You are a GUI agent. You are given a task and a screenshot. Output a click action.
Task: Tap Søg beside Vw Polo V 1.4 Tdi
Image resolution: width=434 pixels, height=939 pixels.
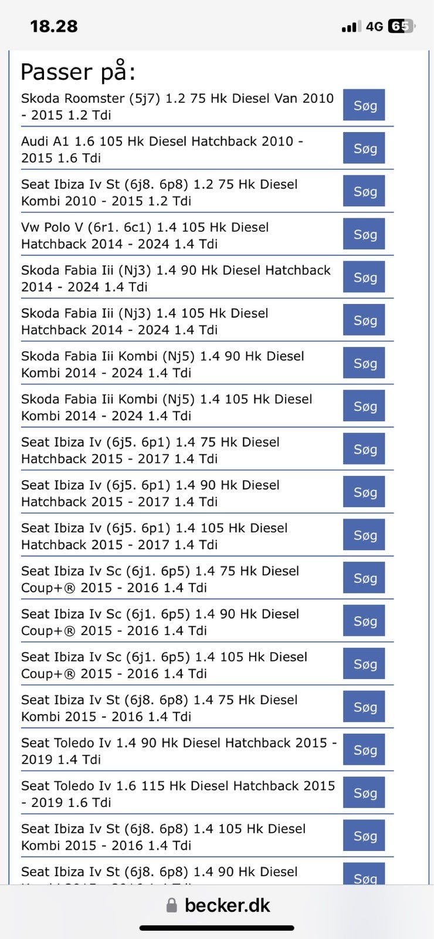point(364,234)
